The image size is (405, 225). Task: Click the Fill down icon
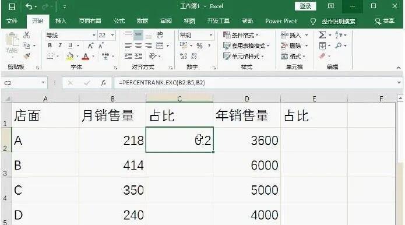323,45
